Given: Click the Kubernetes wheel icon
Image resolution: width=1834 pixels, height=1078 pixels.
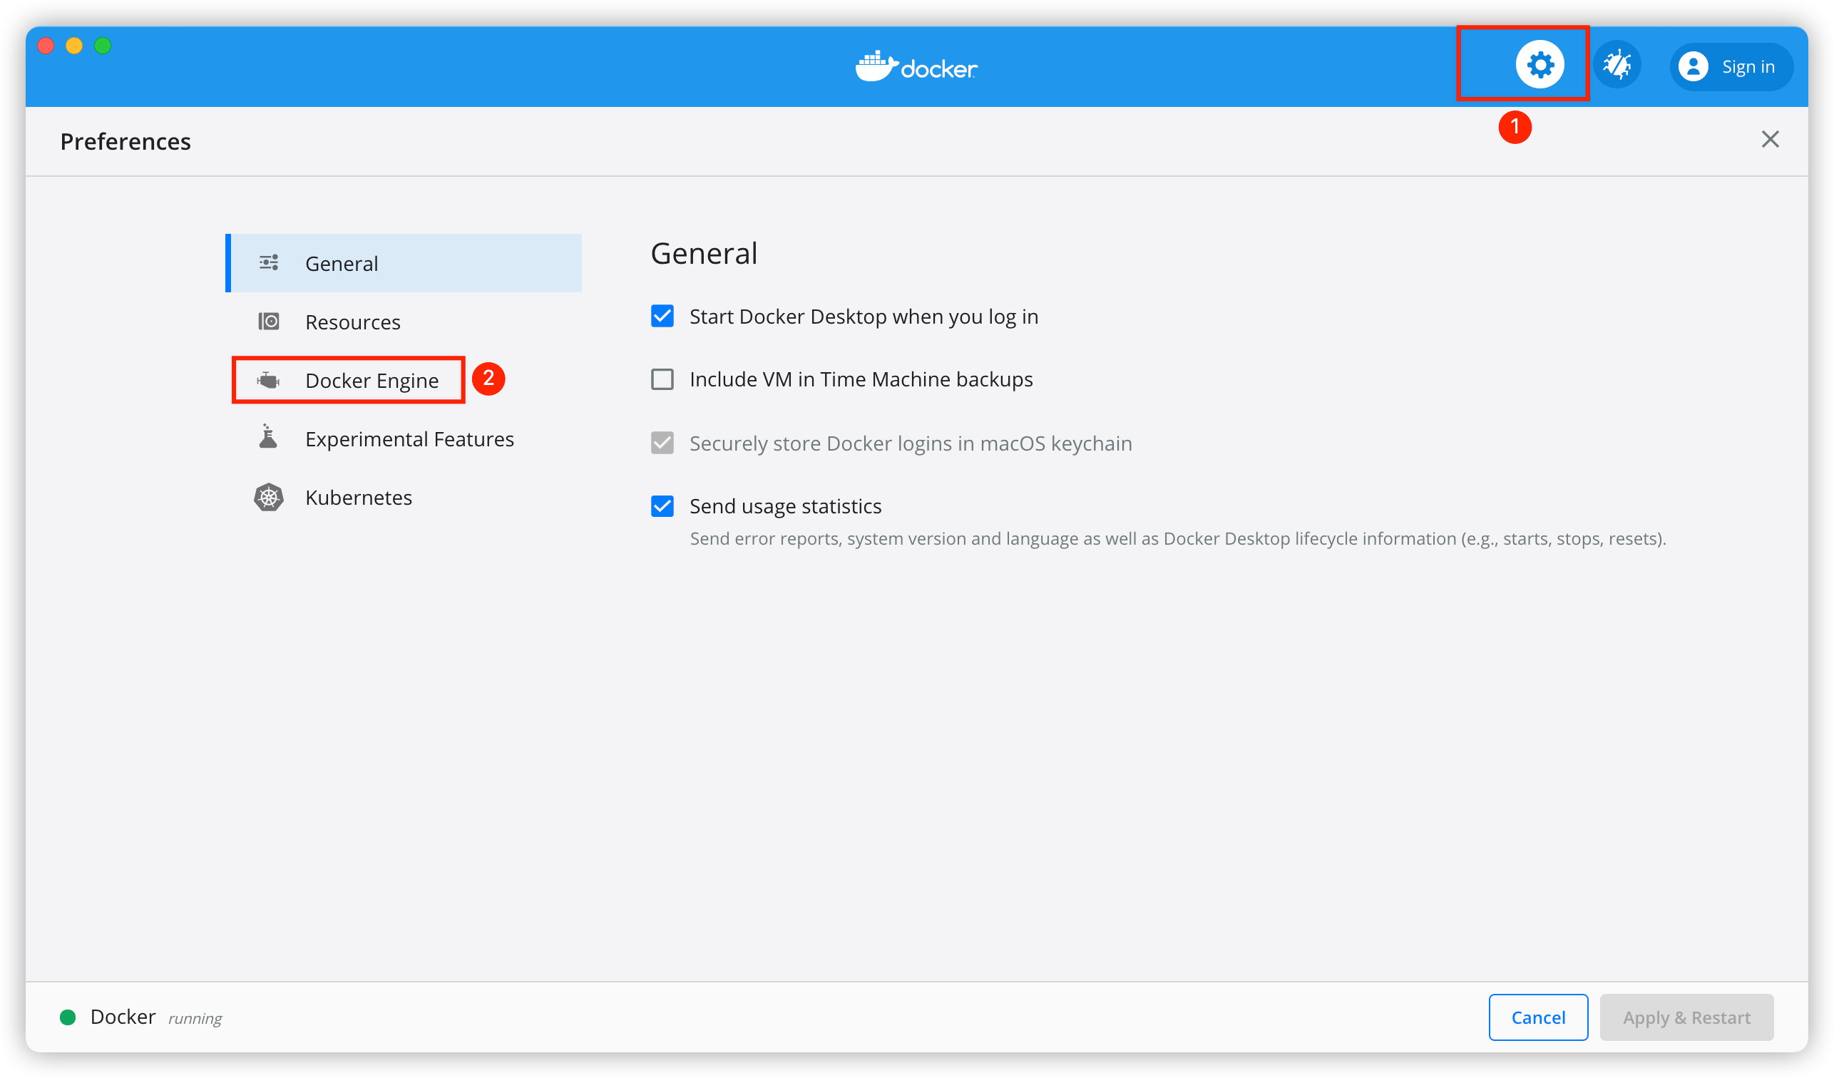Looking at the screenshot, I should [x=269, y=497].
